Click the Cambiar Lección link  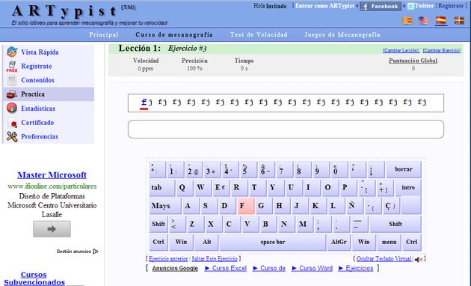401,50
